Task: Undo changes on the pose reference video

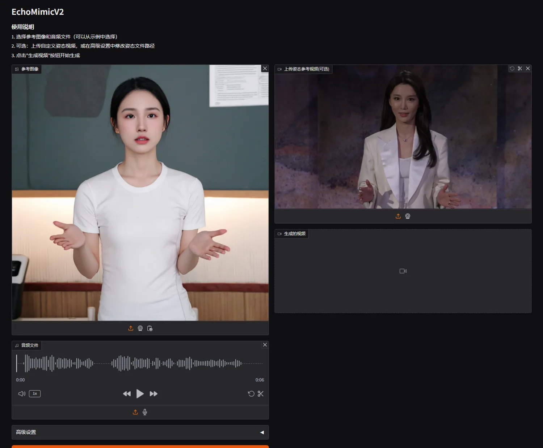Action: (512, 69)
